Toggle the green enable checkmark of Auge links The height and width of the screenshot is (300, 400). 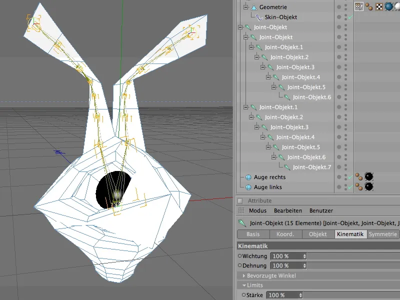coord(350,187)
